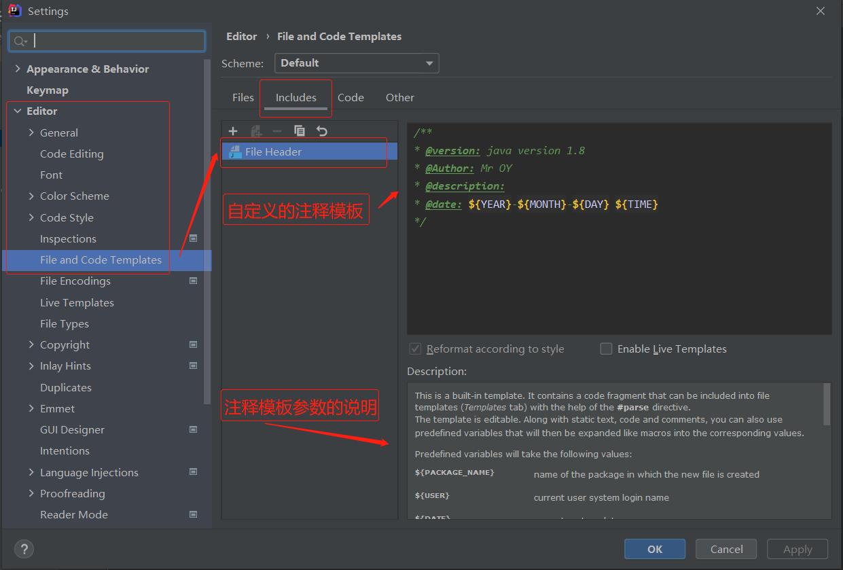This screenshot has width=843, height=570.
Task: Click the OK button
Action: pyautogui.click(x=655, y=549)
